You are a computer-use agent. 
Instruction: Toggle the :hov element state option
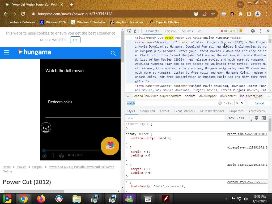[x=231, y=118]
